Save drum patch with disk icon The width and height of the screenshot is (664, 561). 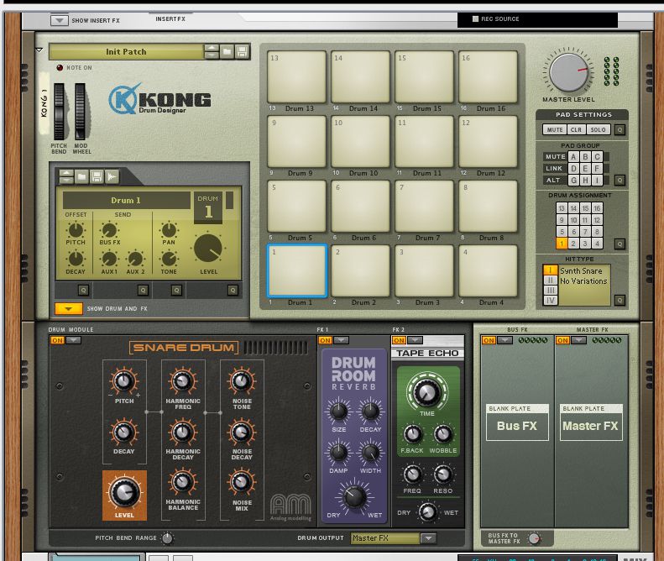[x=97, y=176]
